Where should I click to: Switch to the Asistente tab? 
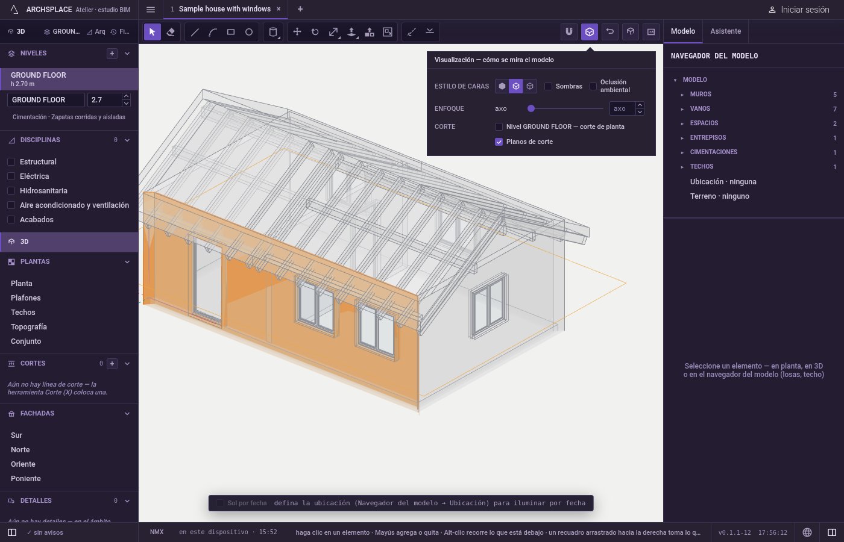tap(725, 31)
